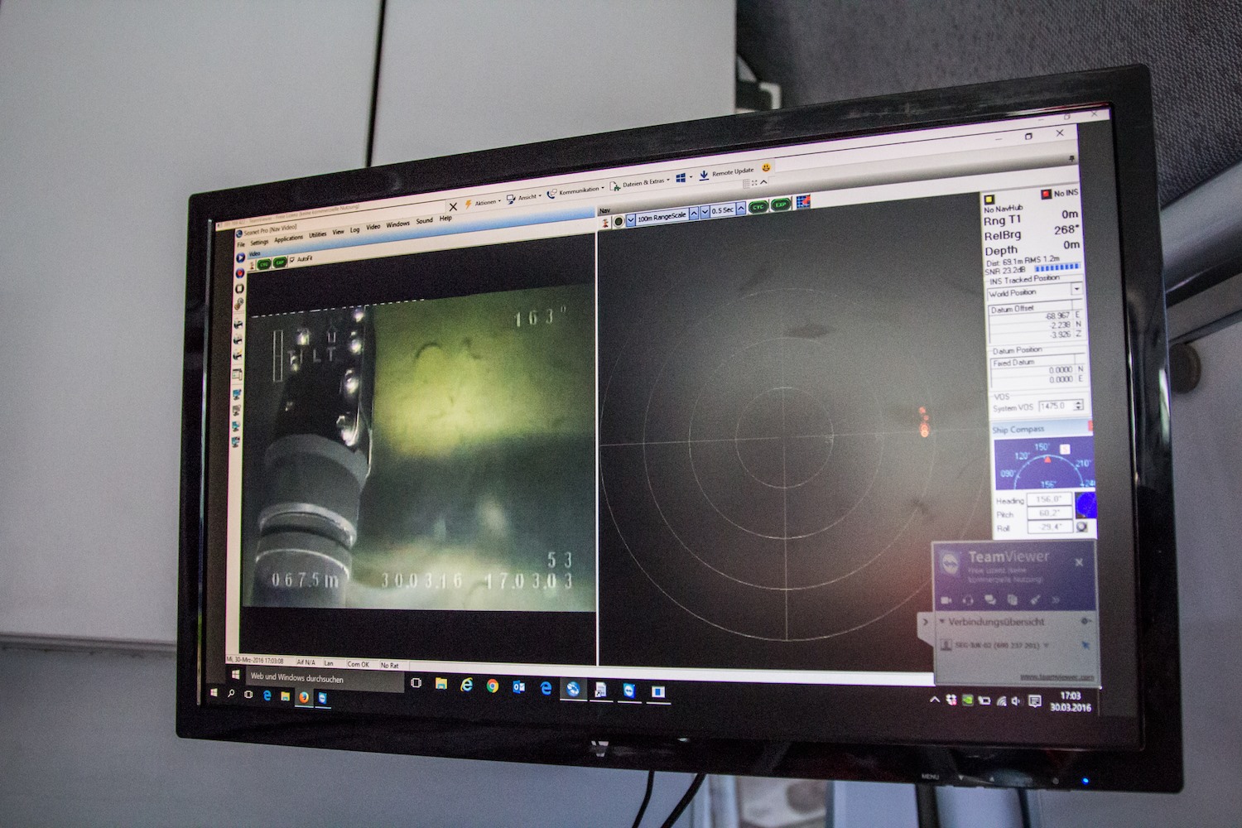Click the red record icon in left sidebar

[x=240, y=272]
